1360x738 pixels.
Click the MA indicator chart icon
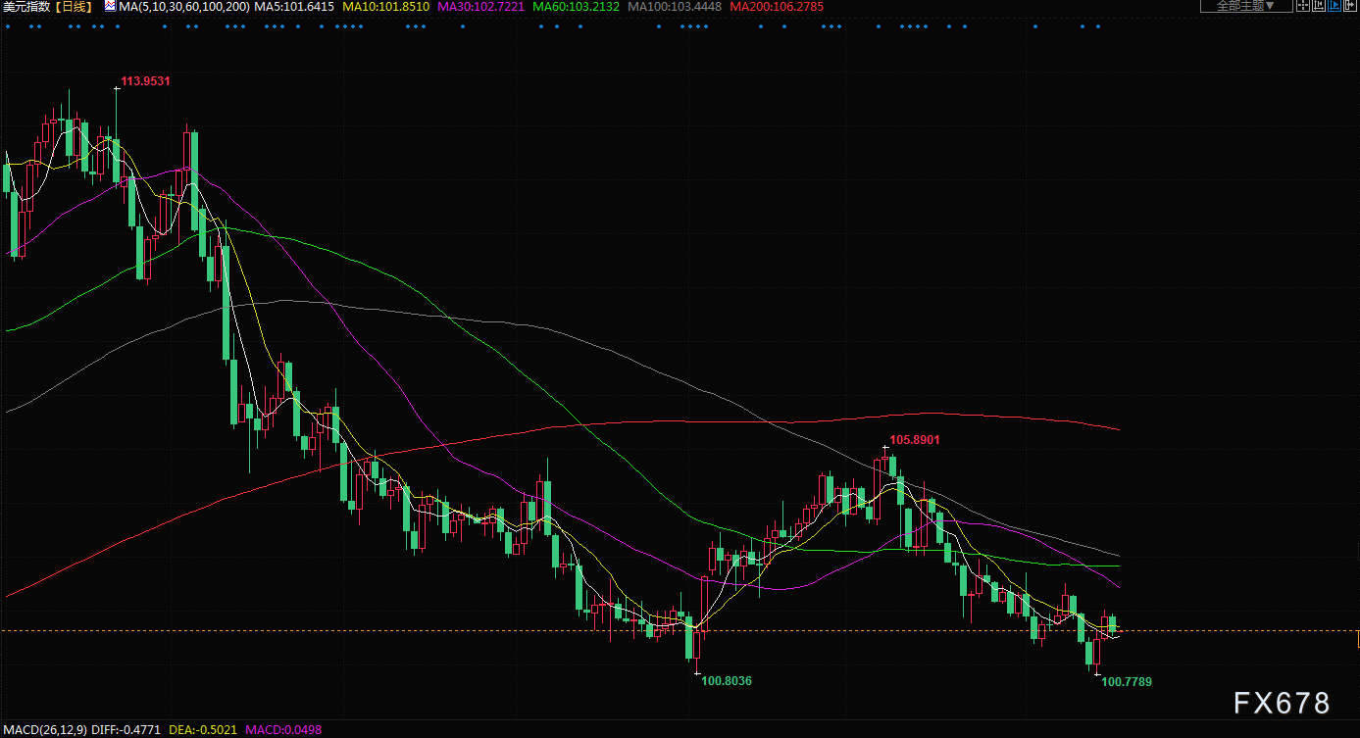coord(110,7)
